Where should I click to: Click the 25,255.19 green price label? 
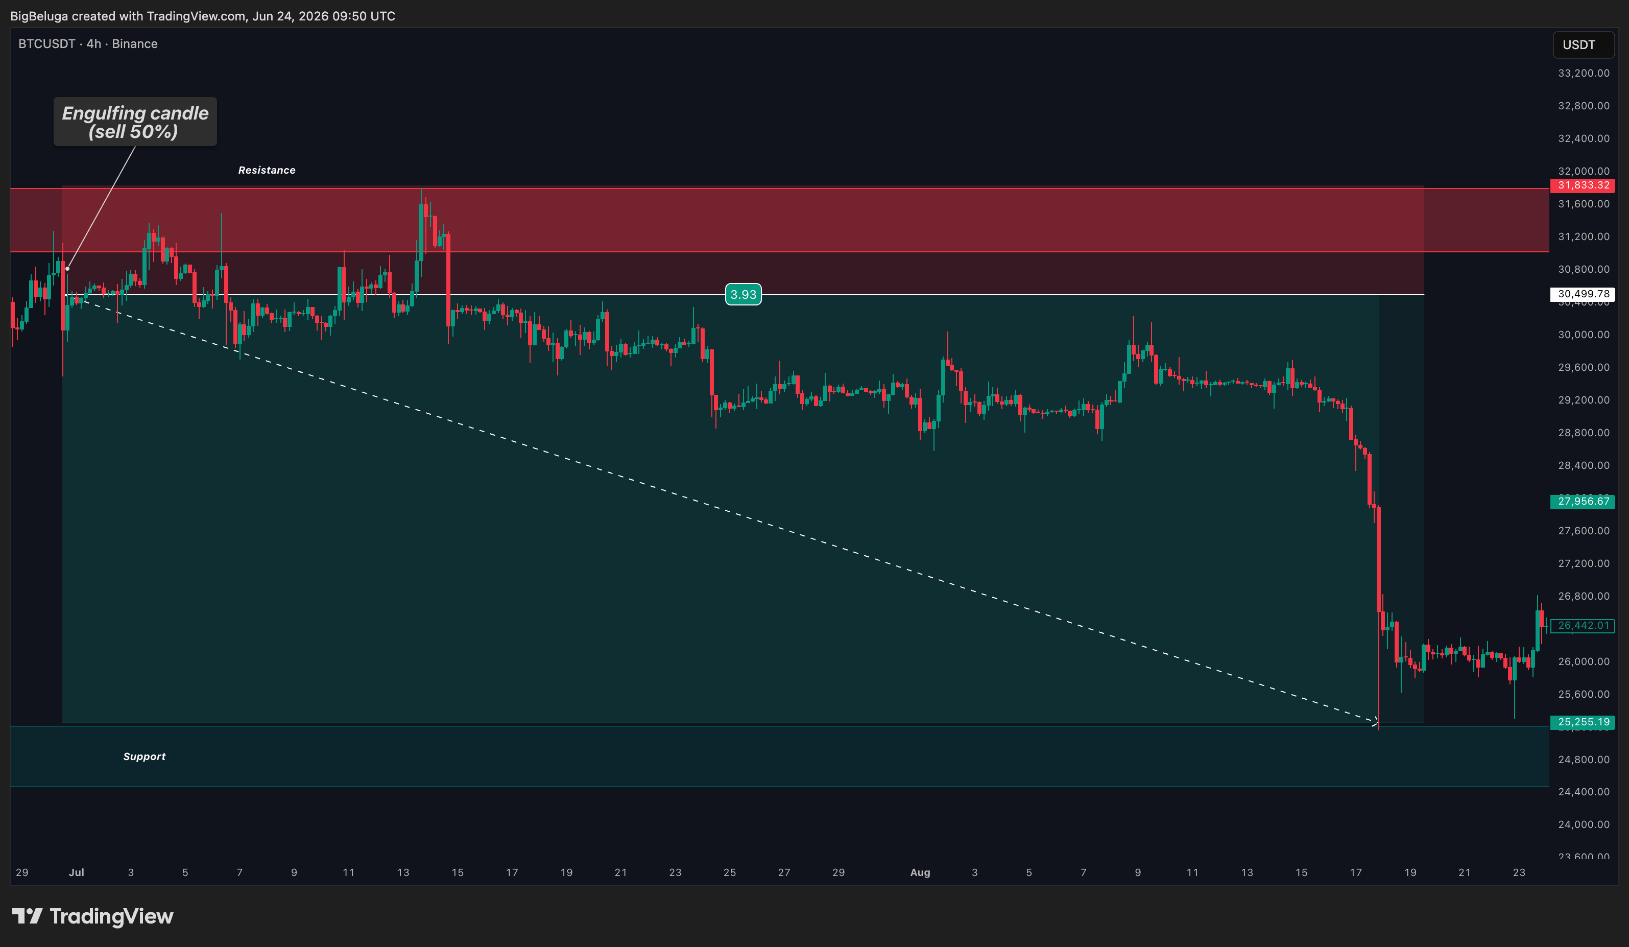pos(1583,723)
